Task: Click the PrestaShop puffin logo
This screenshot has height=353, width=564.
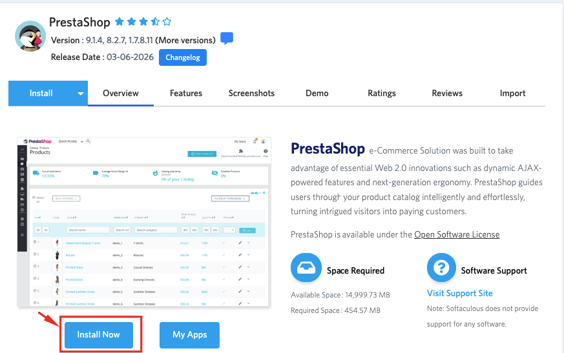Action: [x=30, y=36]
